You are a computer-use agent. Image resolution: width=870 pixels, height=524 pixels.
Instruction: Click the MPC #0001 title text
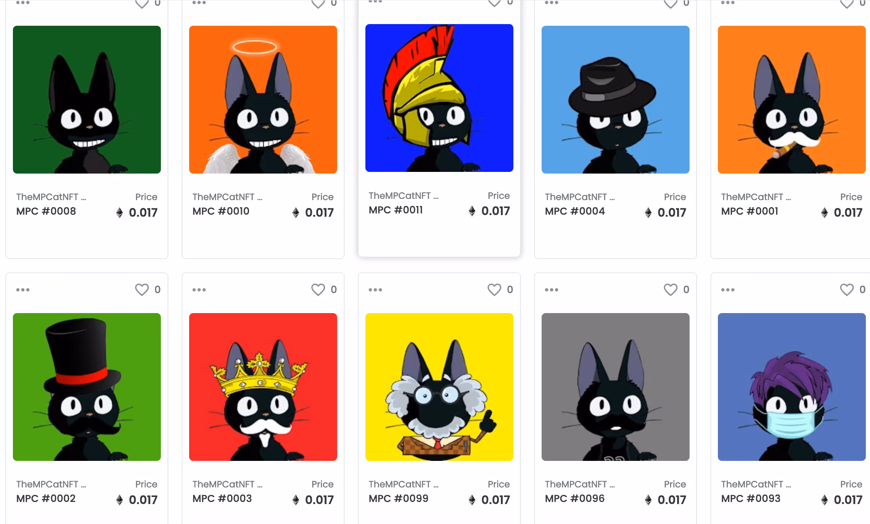[x=749, y=211]
